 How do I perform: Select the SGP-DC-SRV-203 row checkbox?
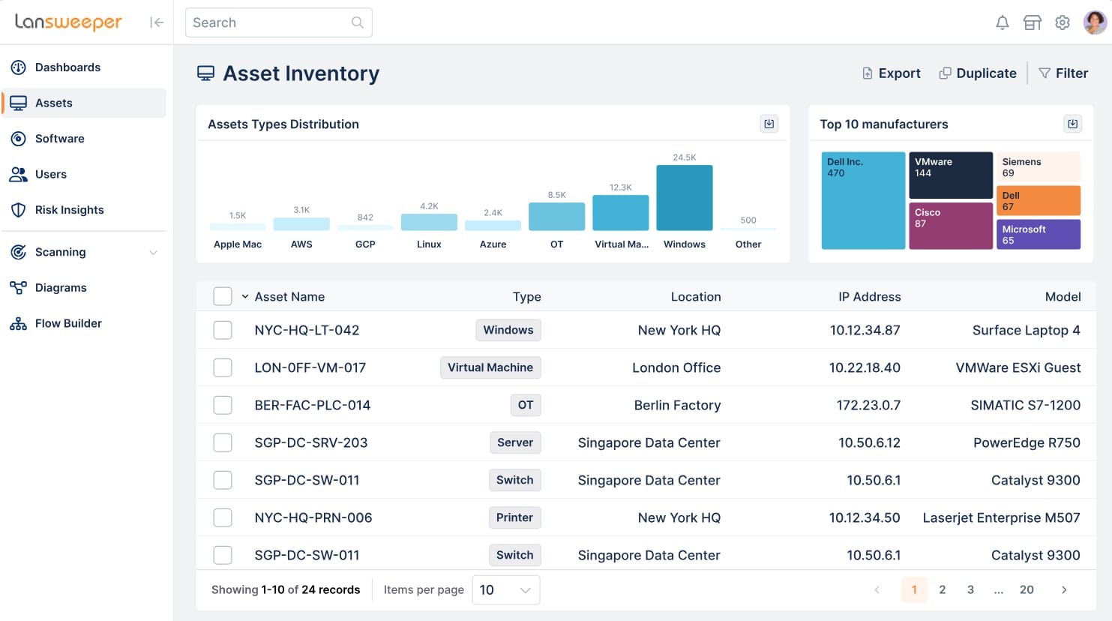(x=223, y=442)
